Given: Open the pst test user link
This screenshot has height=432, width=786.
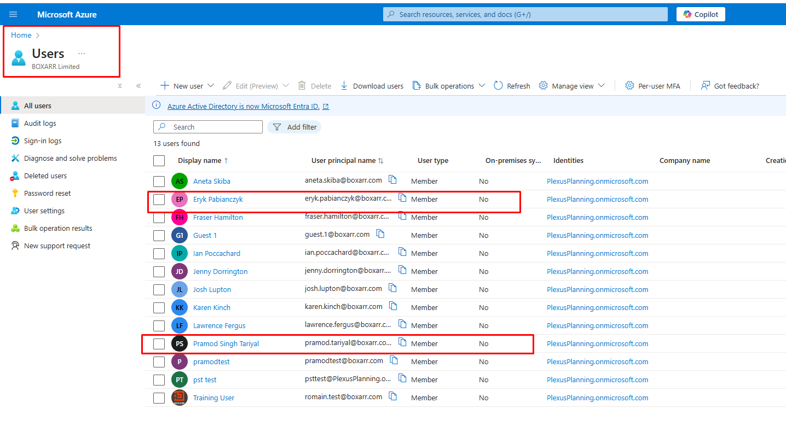Looking at the screenshot, I should coord(205,380).
